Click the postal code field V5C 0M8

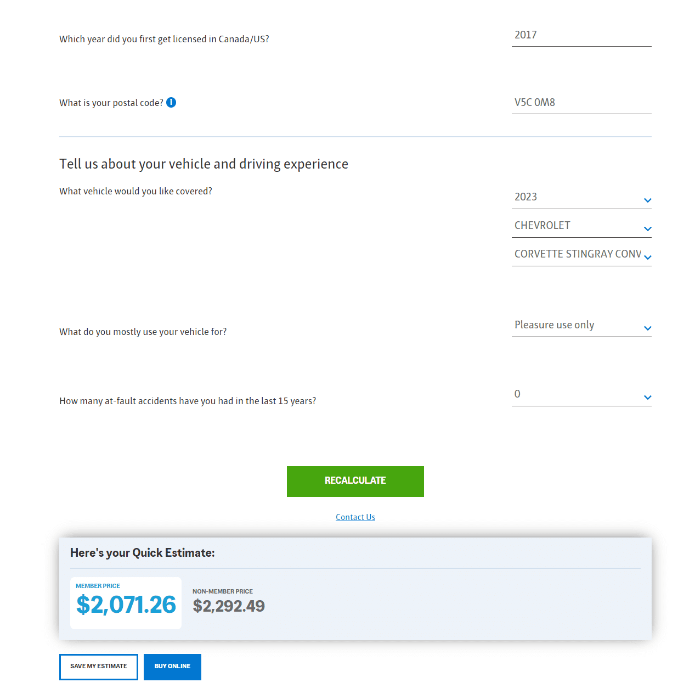581,103
